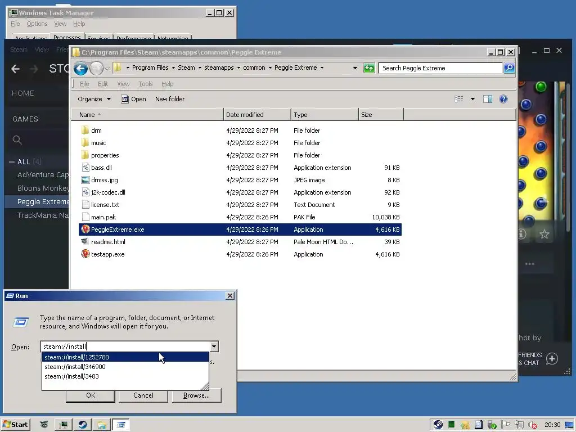The image size is (576, 432).
Task: Open the Options menu in Task Manager
Action: (37, 24)
